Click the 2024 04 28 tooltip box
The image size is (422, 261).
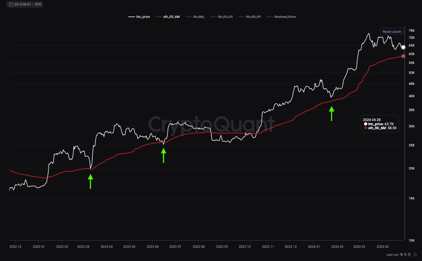click(379, 124)
